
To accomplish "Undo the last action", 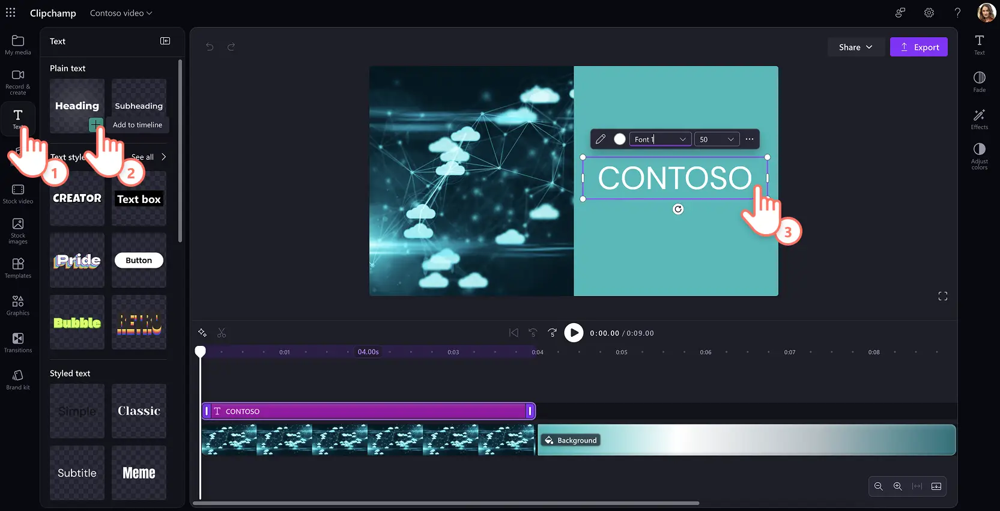I will tap(210, 47).
